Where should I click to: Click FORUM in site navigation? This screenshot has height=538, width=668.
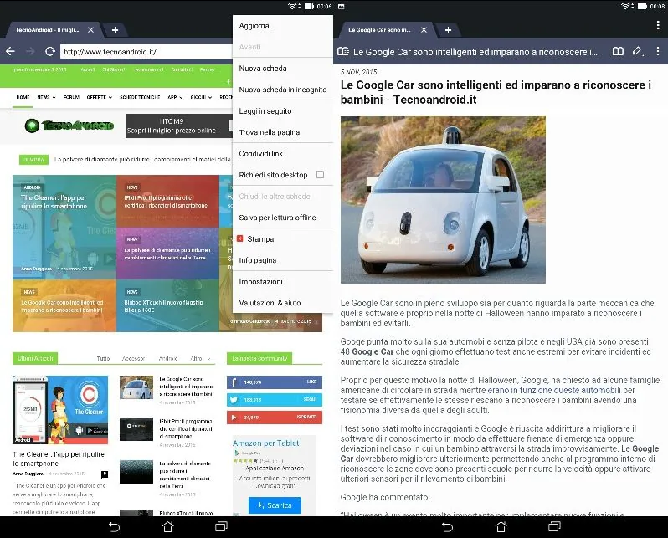point(71,97)
